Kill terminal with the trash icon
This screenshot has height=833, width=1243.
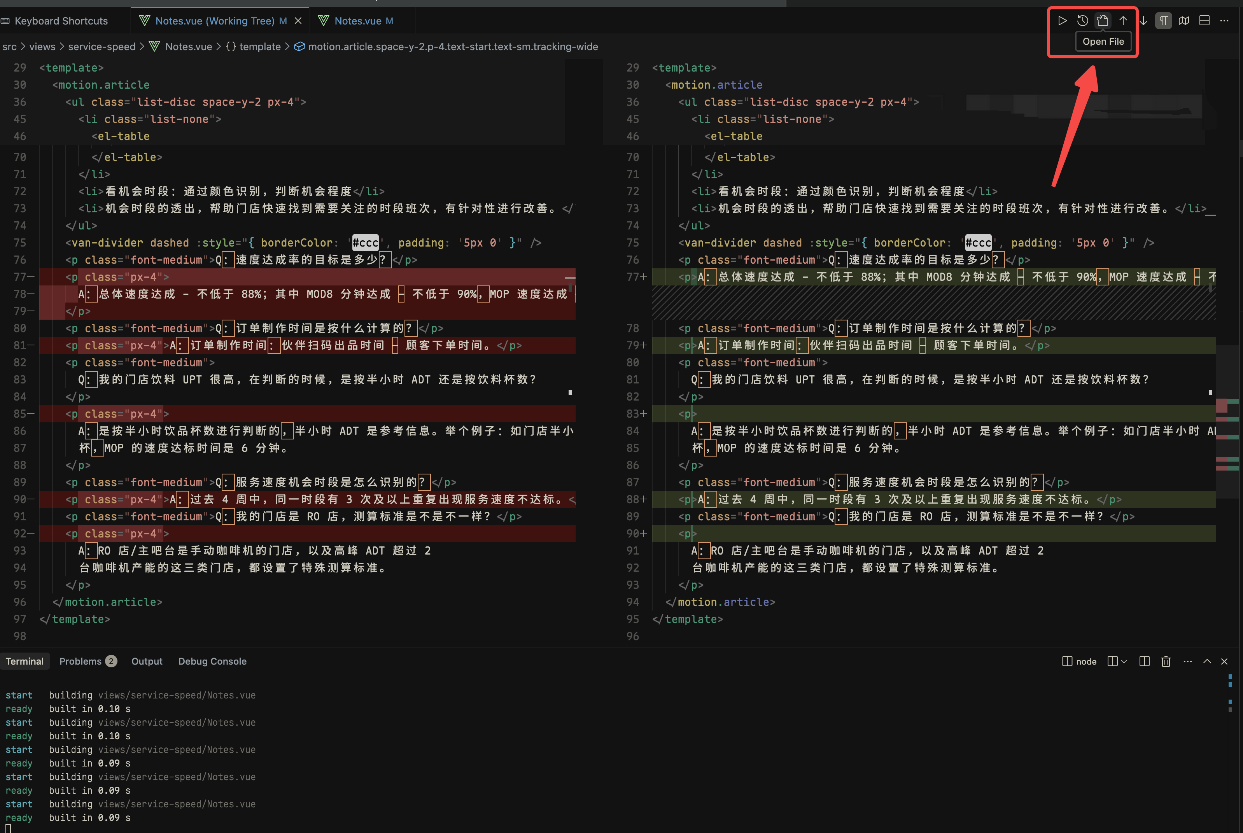[1166, 661]
